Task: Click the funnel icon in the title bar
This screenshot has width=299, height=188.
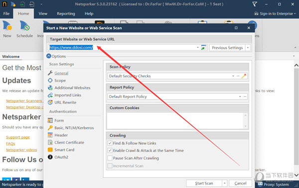Action: tap(255, 4)
